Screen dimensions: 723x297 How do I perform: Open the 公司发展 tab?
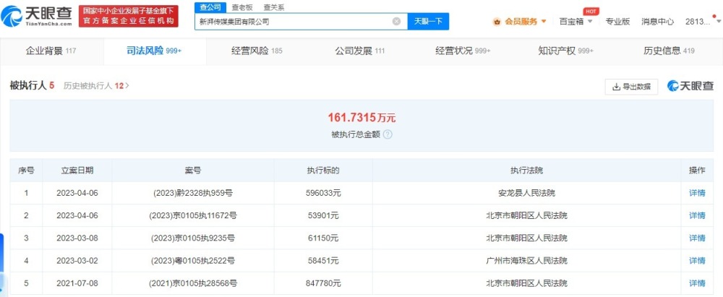point(359,51)
